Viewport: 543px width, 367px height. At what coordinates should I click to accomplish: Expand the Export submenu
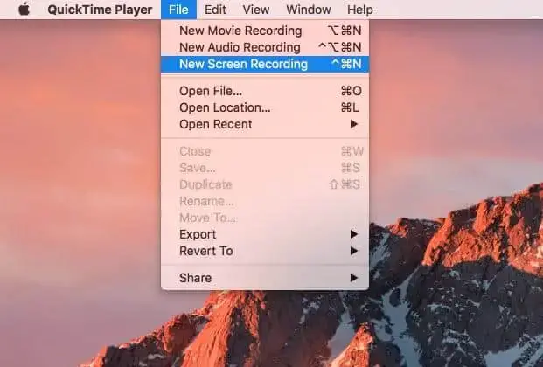pyautogui.click(x=265, y=234)
